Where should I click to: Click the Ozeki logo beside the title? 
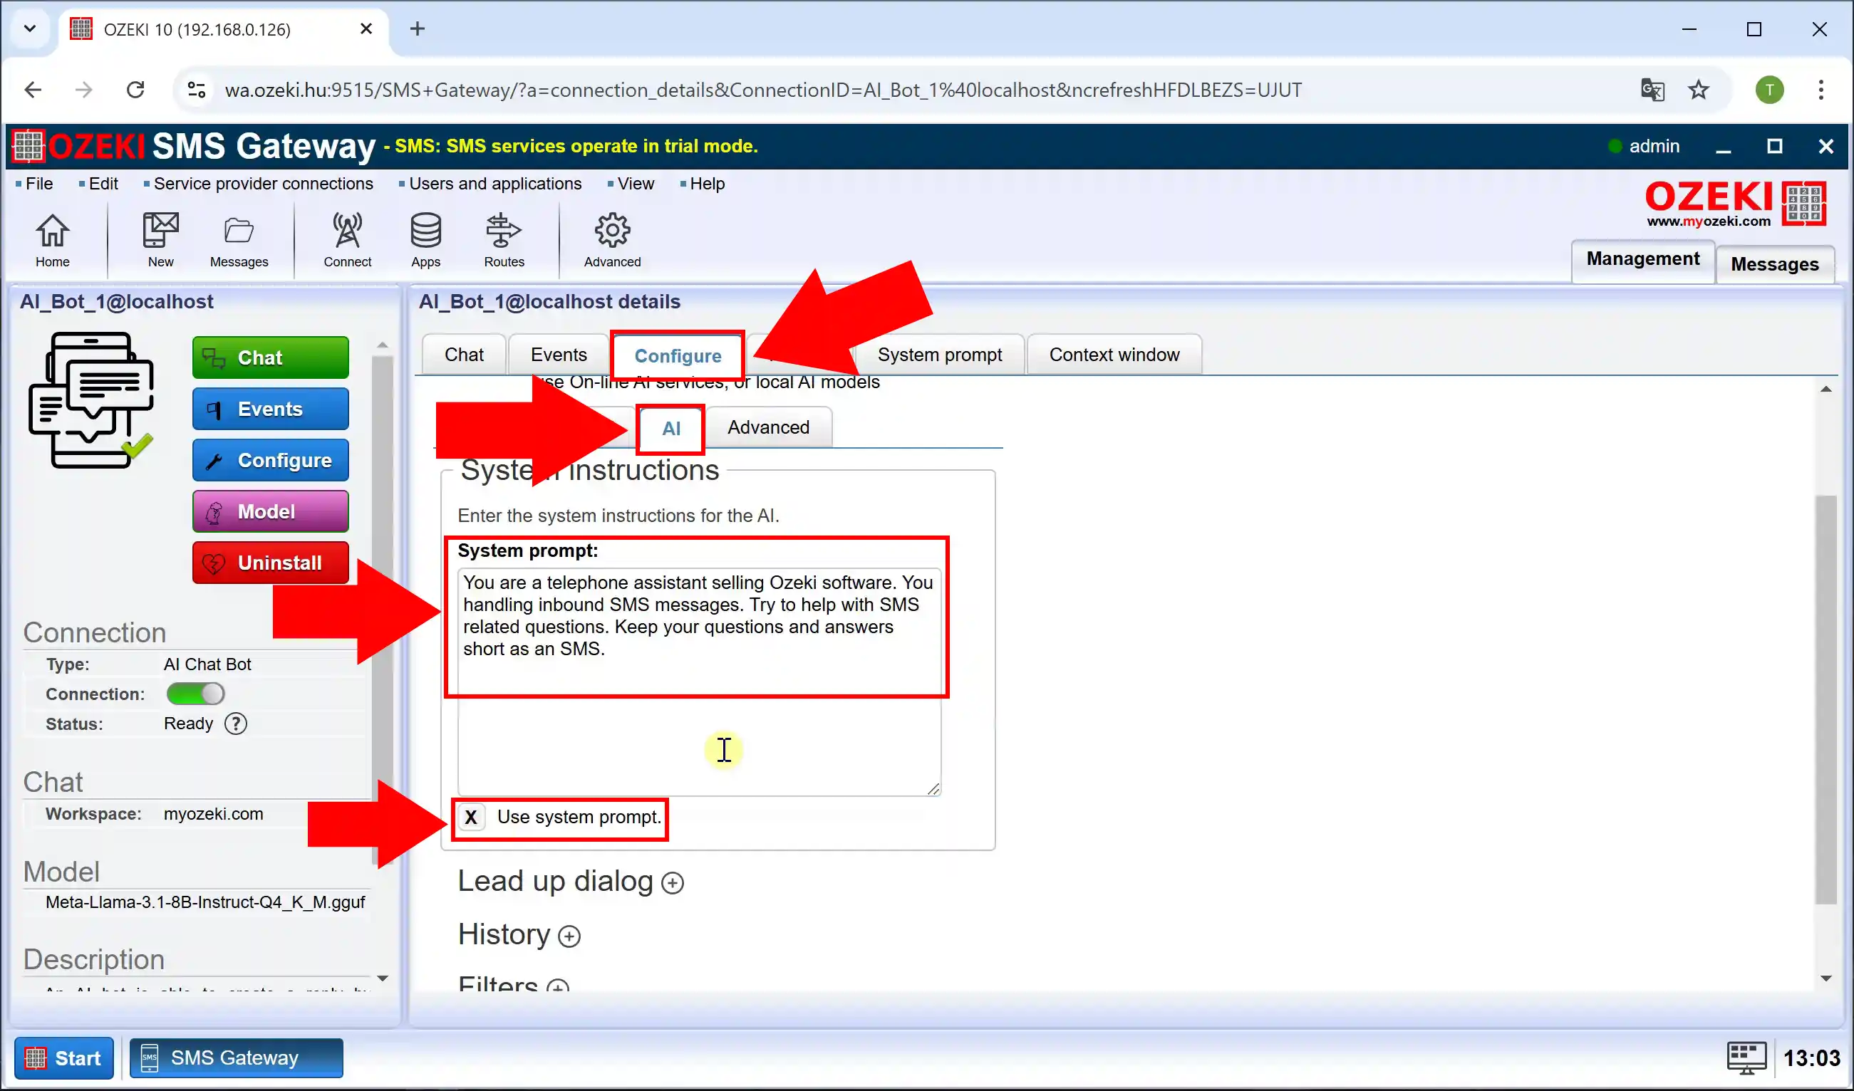(29, 145)
